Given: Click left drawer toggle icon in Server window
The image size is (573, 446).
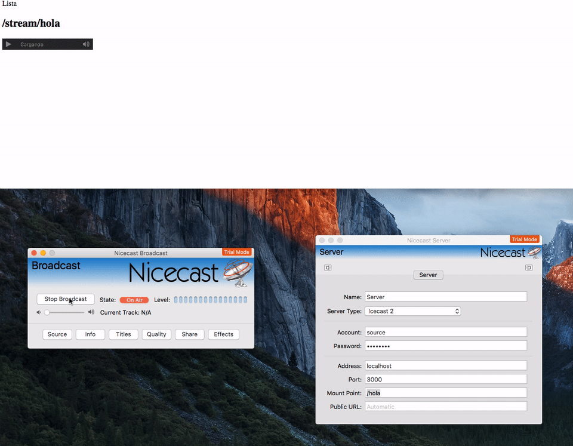Looking at the screenshot, I should point(328,267).
